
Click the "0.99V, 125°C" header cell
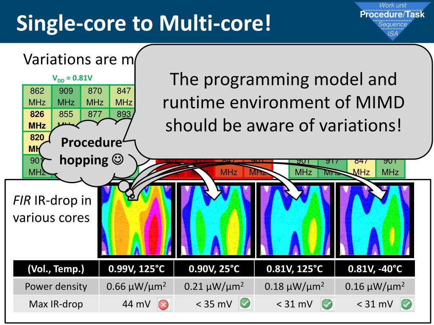point(136,269)
